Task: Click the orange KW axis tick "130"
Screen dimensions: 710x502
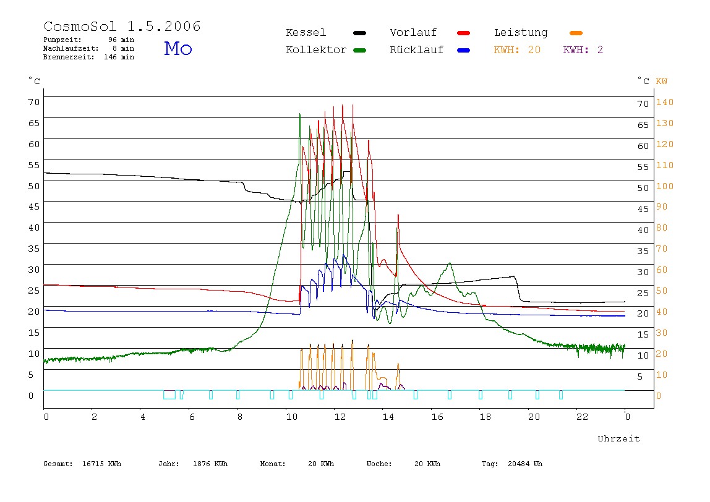Action: pyautogui.click(x=665, y=123)
